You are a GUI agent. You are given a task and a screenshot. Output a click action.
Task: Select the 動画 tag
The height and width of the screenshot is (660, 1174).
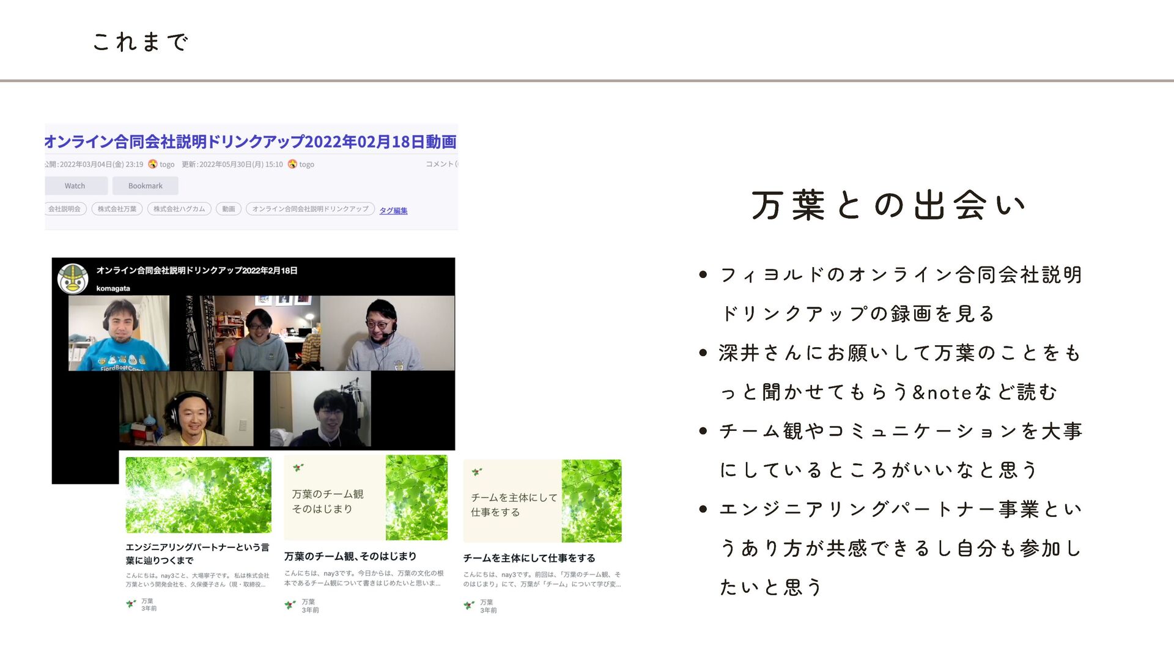coord(229,209)
